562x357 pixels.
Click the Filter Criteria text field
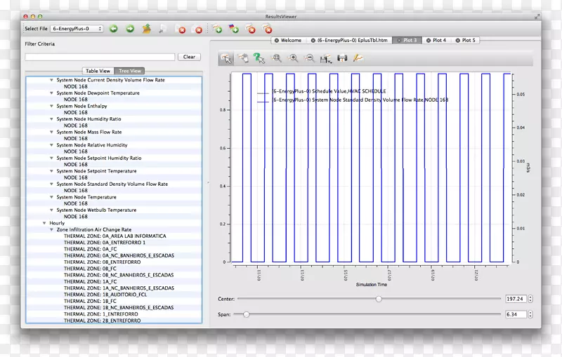(100, 57)
